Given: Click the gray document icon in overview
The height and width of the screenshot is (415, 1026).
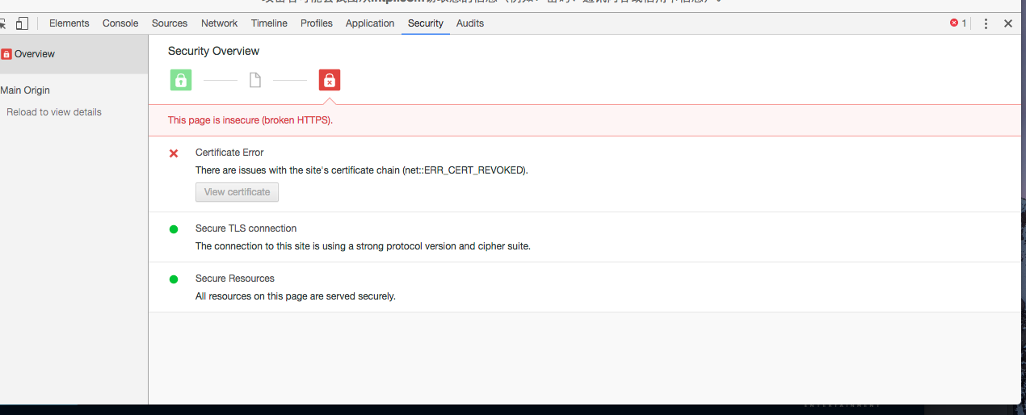Looking at the screenshot, I should pos(255,80).
